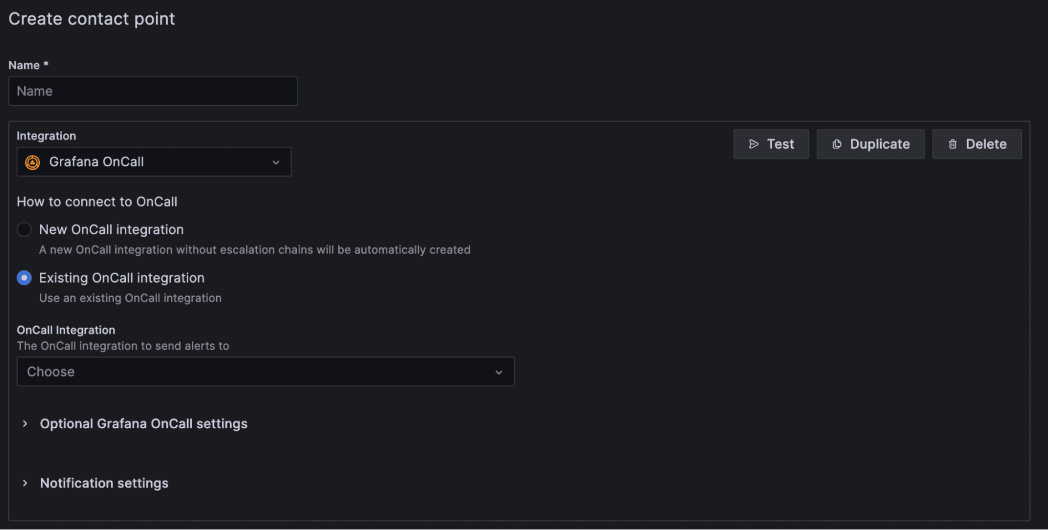Click the copy icon inside the Duplicate button
The height and width of the screenshot is (530, 1048).
pos(837,144)
